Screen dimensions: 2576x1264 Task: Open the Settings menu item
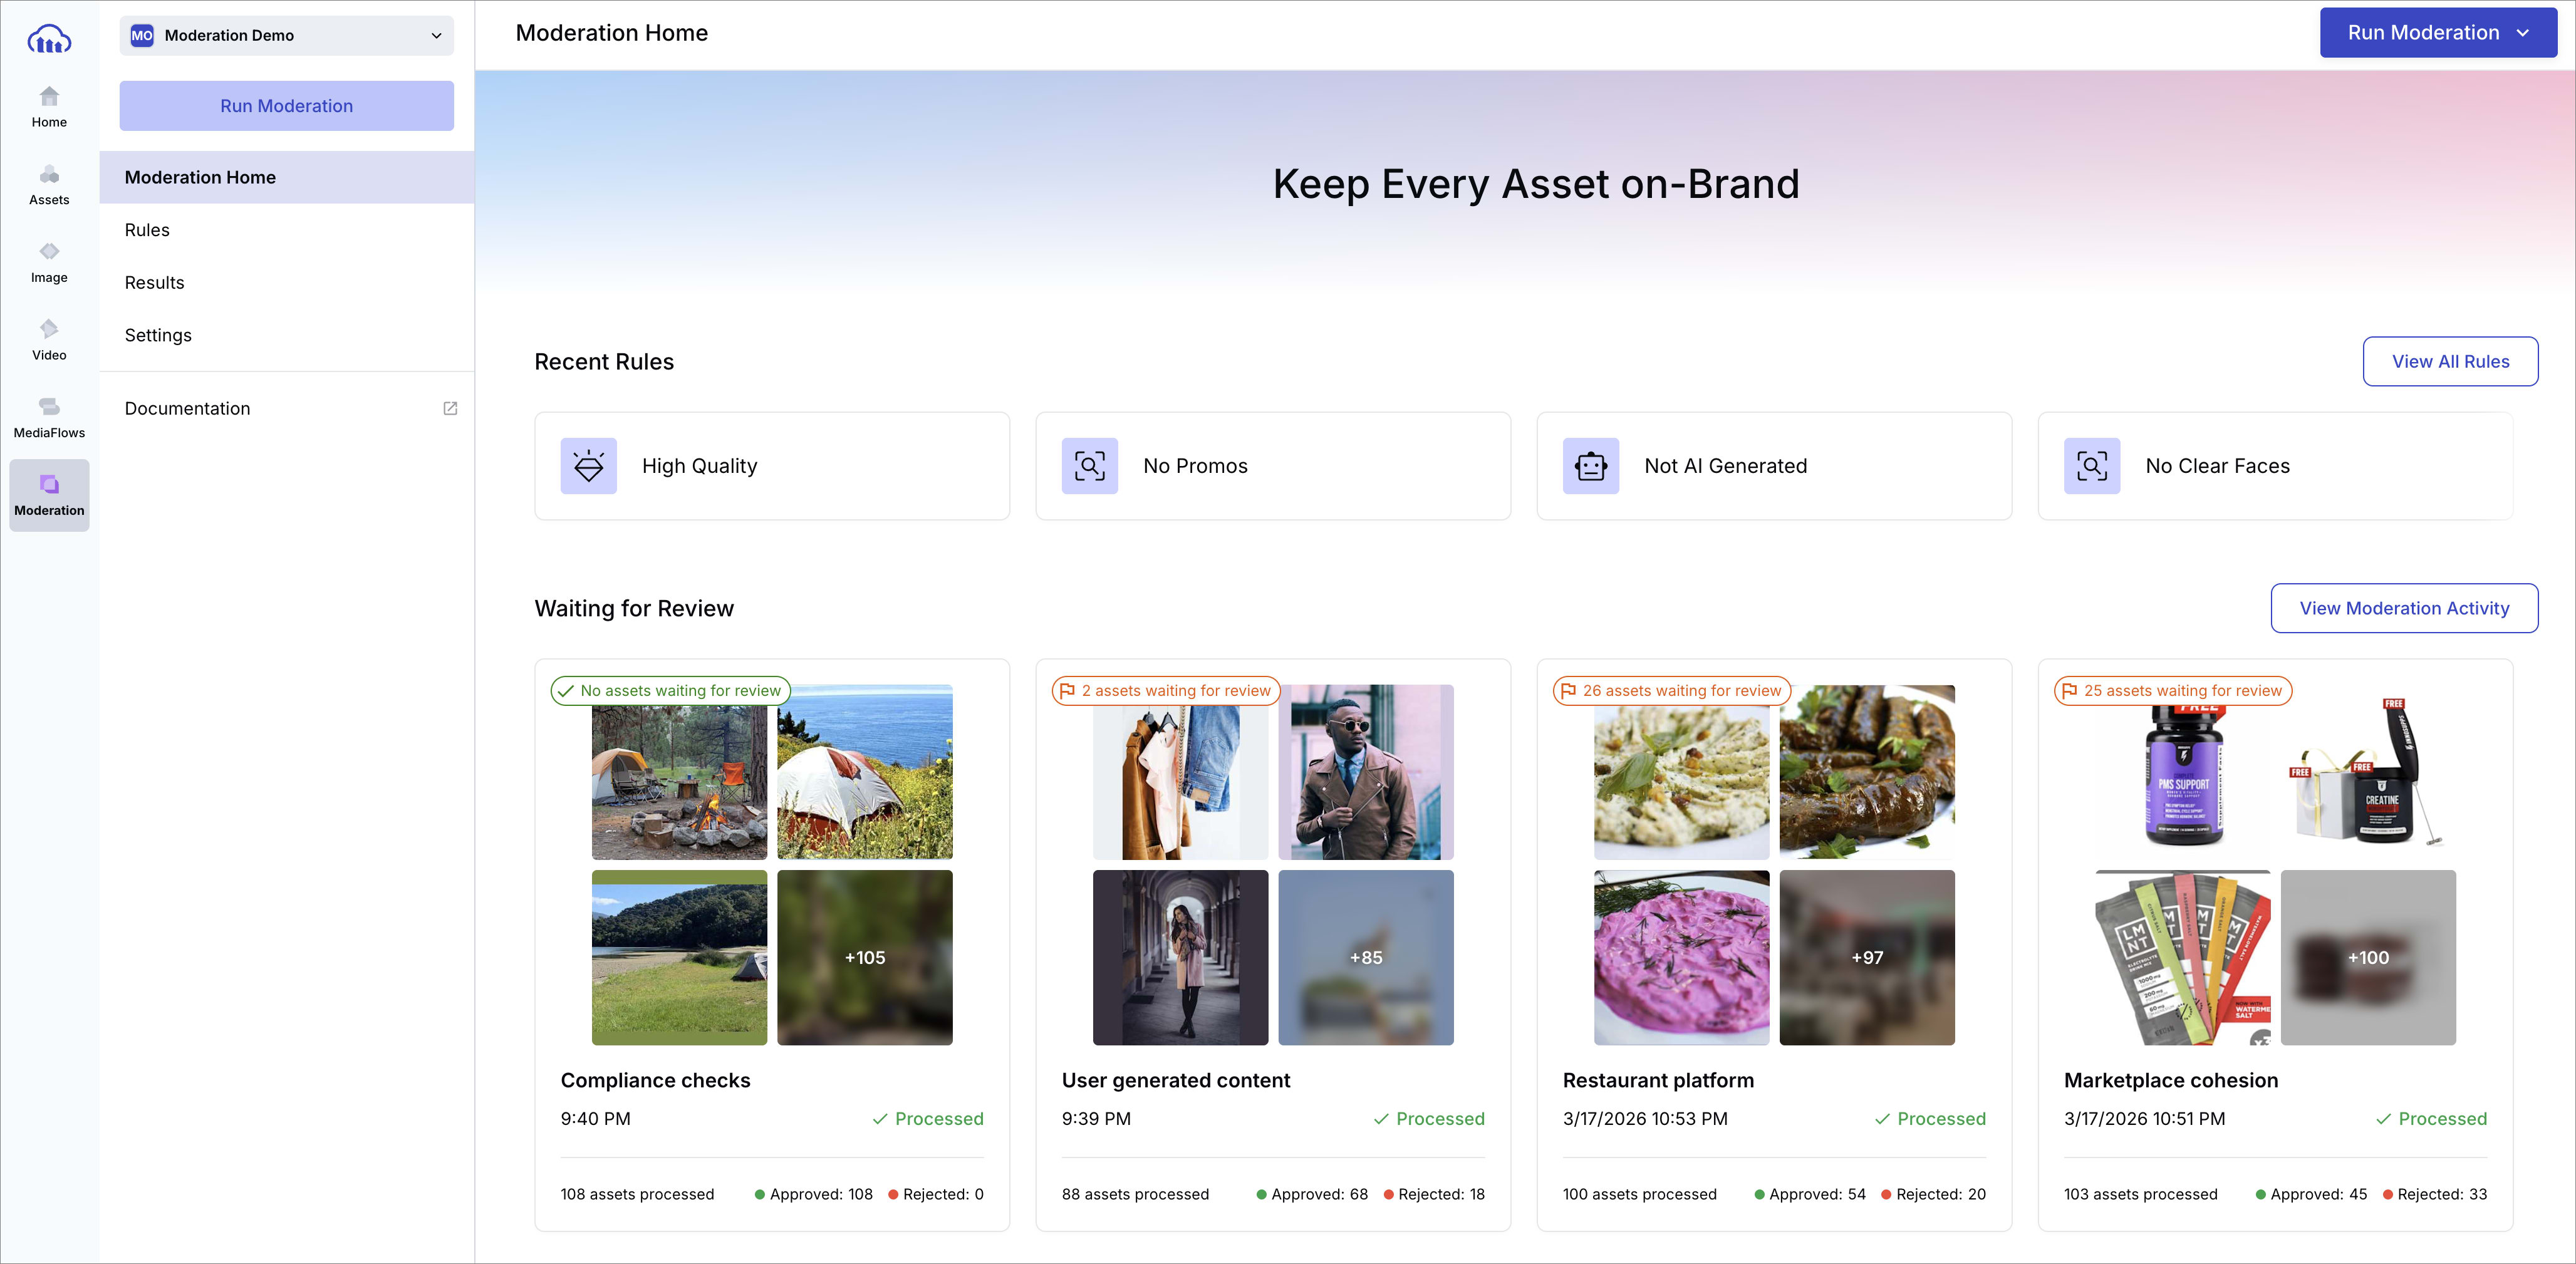(x=158, y=335)
